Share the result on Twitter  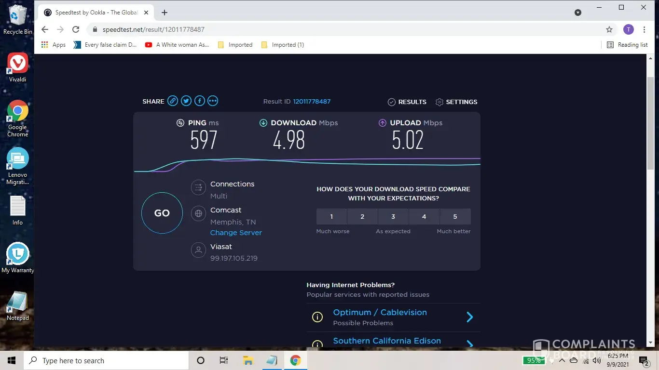186,101
